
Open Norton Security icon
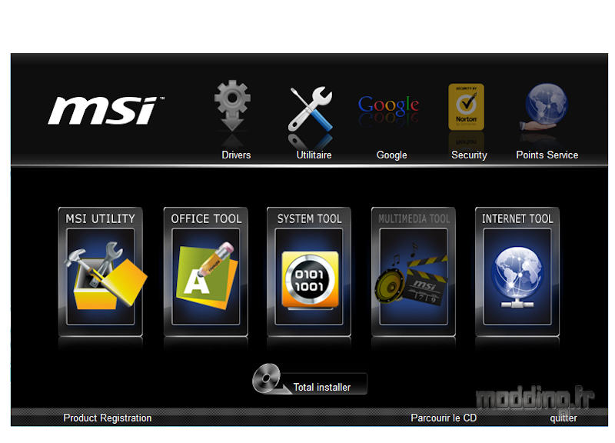tap(466, 107)
